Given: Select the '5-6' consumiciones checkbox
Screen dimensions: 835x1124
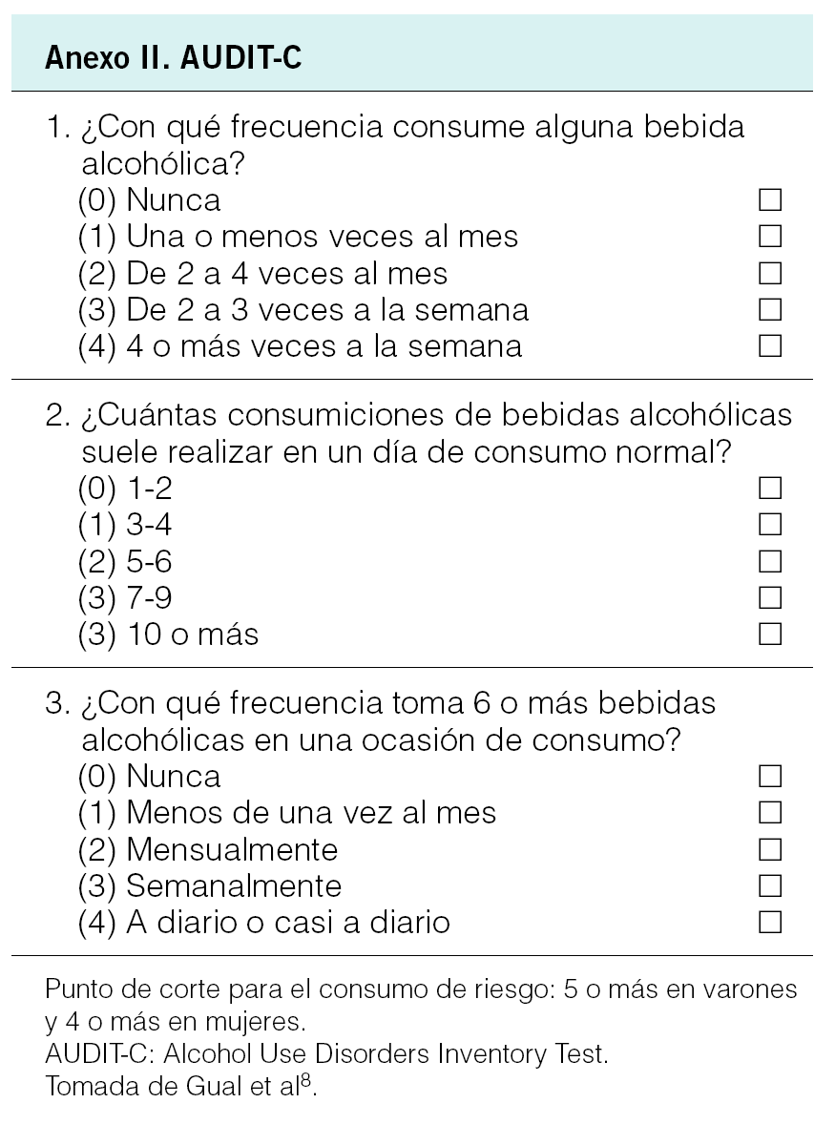Looking at the screenshot, I should [x=770, y=561].
